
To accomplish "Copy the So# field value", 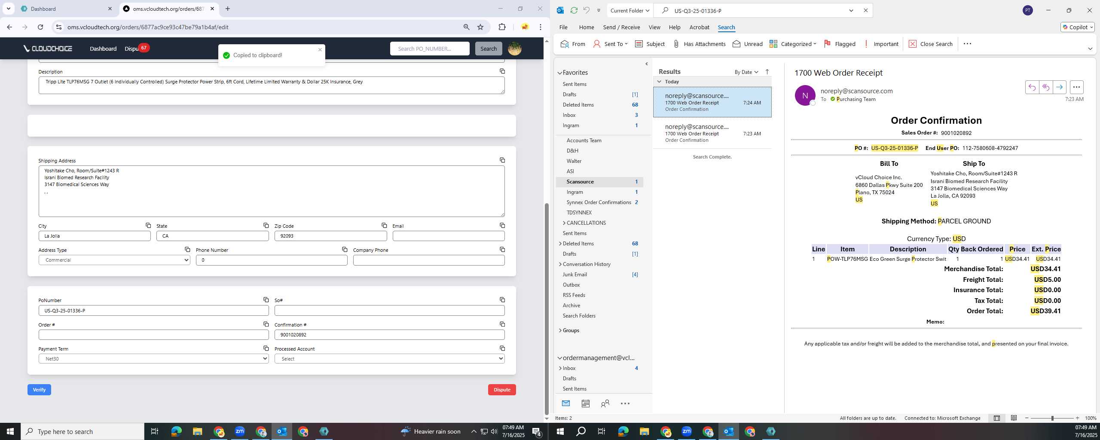I will click(502, 300).
